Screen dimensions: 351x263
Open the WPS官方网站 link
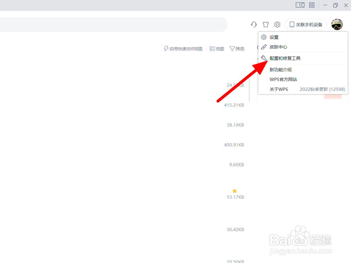[x=283, y=79]
